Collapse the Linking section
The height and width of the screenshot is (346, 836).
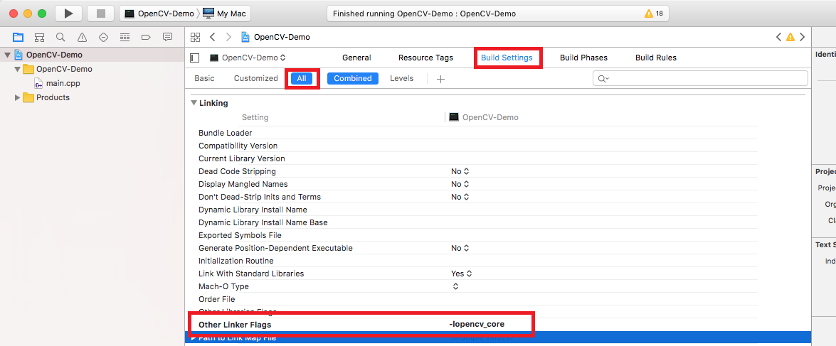[x=194, y=103]
